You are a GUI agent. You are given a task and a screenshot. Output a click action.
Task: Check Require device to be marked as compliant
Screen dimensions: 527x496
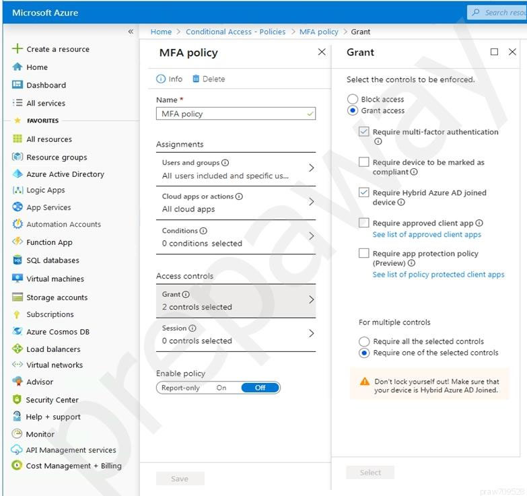click(x=363, y=162)
